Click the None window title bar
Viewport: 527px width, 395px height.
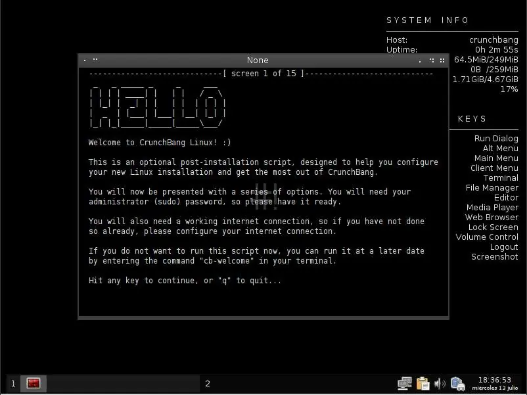pyautogui.click(x=258, y=60)
